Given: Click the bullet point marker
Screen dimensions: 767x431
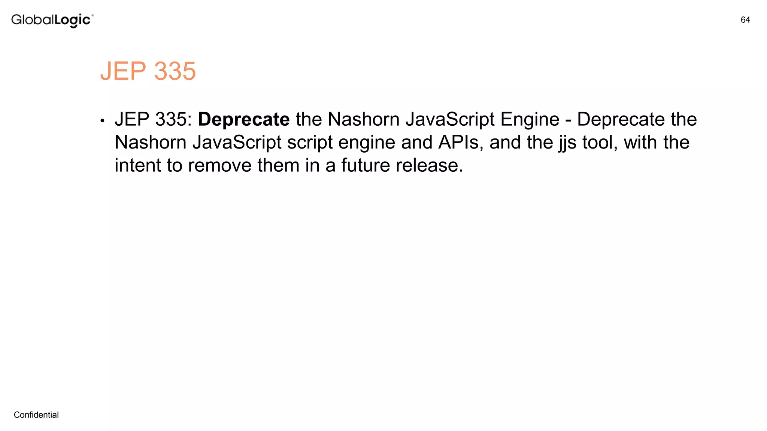Looking at the screenshot, I should click(x=102, y=121).
